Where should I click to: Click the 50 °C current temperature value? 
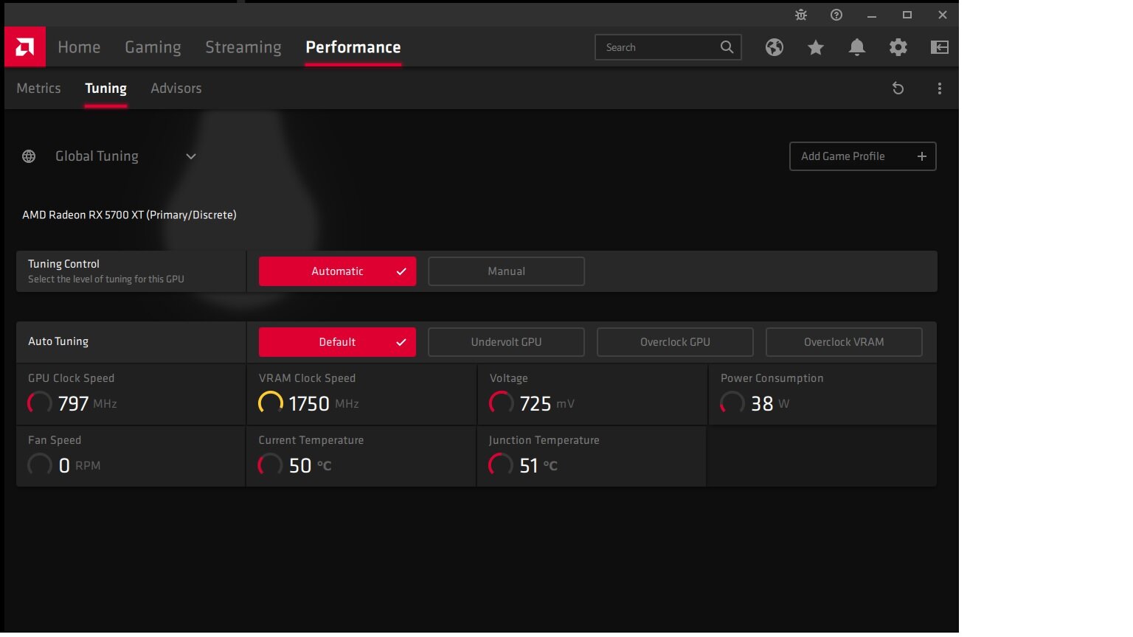(310, 466)
